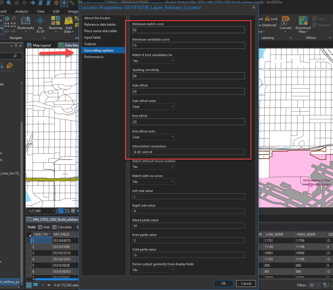This screenshot has width=333, height=290.
Task: Open the Bookmarks tool in the ribbon
Action: tap(26, 21)
